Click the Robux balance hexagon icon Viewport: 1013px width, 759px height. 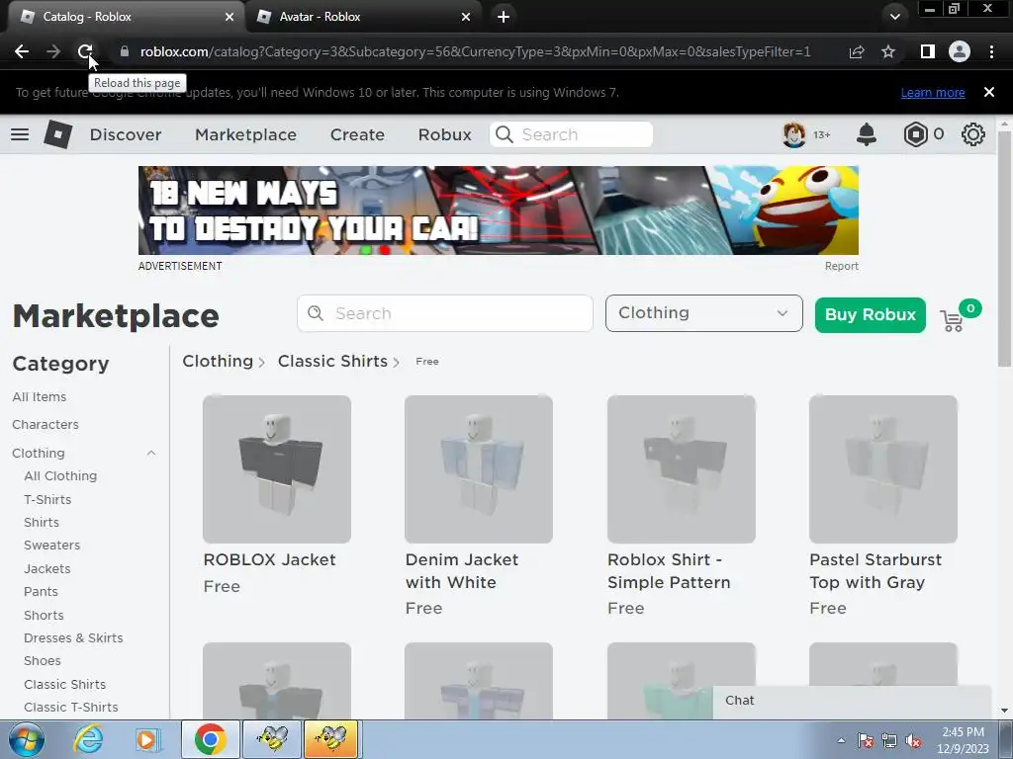click(915, 134)
